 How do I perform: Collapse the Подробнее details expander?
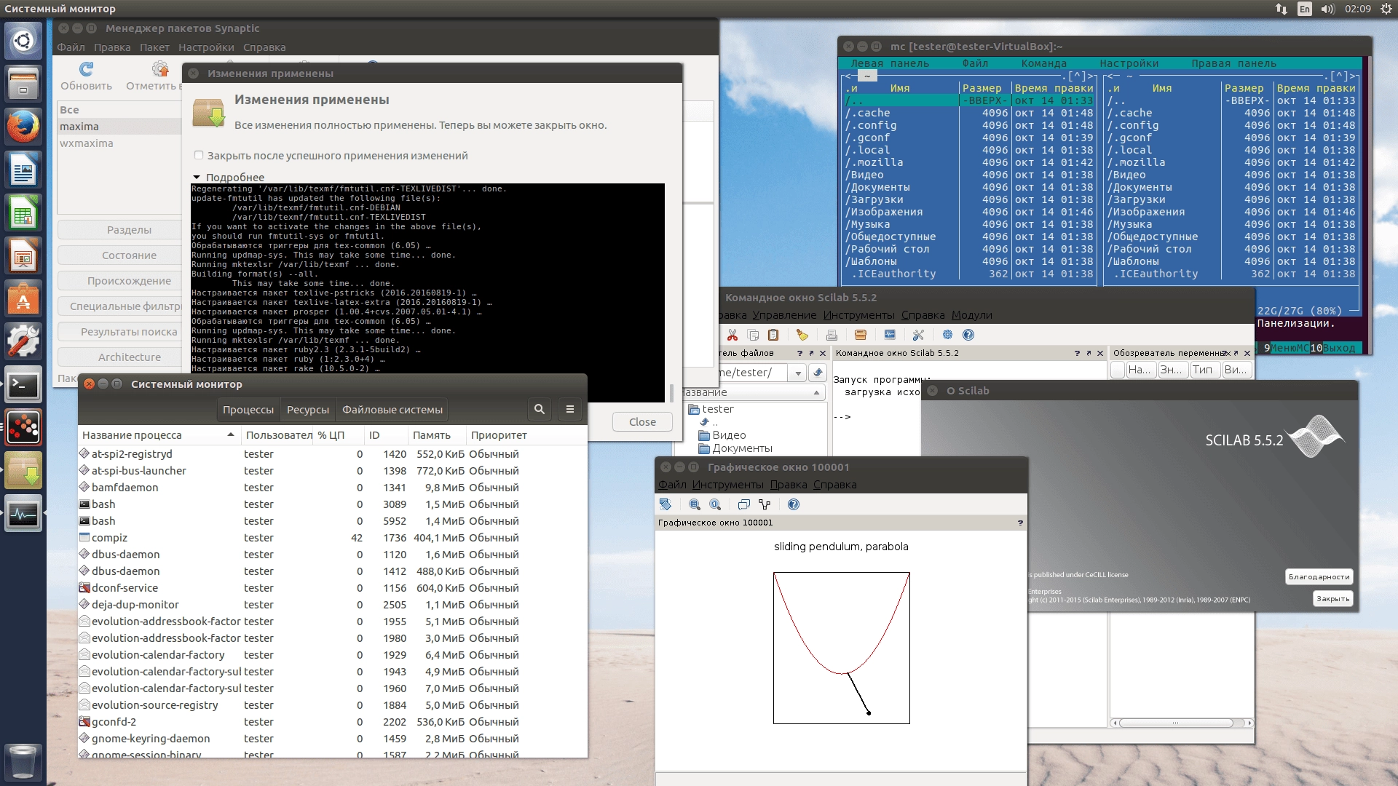click(197, 178)
